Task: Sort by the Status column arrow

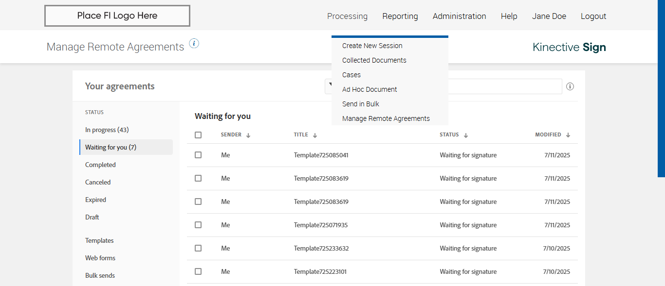Action: pyautogui.click(x=466, y=135)
